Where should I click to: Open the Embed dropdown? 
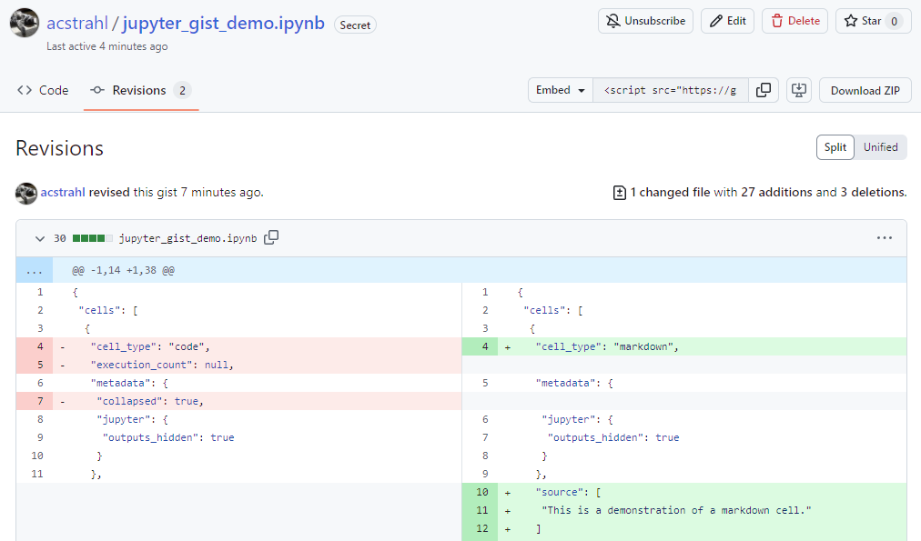[560, 90]
